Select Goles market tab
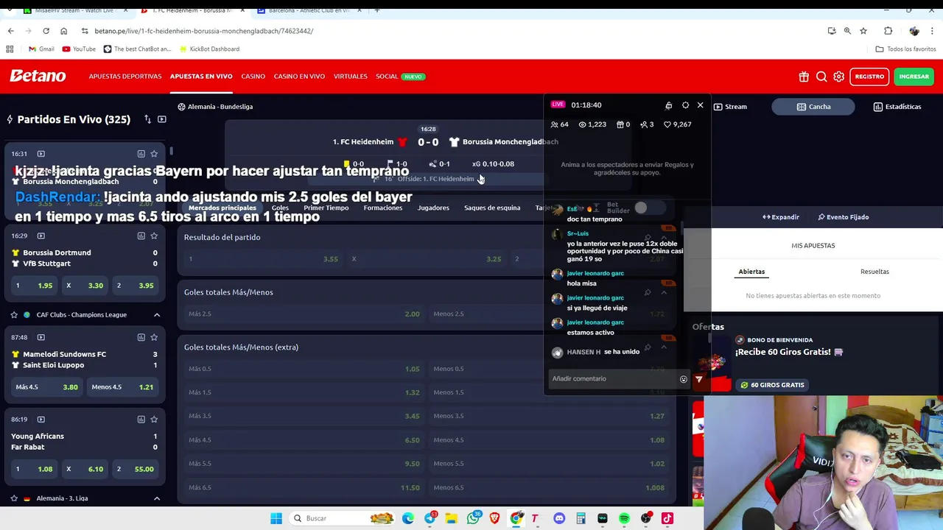Viewport: 943px width, 530px height. coord(280,208)
